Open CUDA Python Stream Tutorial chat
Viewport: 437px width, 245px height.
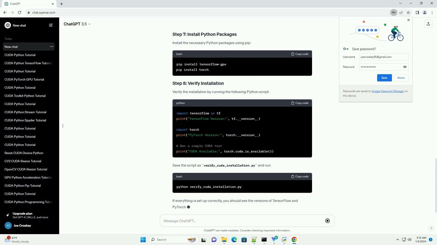point(29,112)
